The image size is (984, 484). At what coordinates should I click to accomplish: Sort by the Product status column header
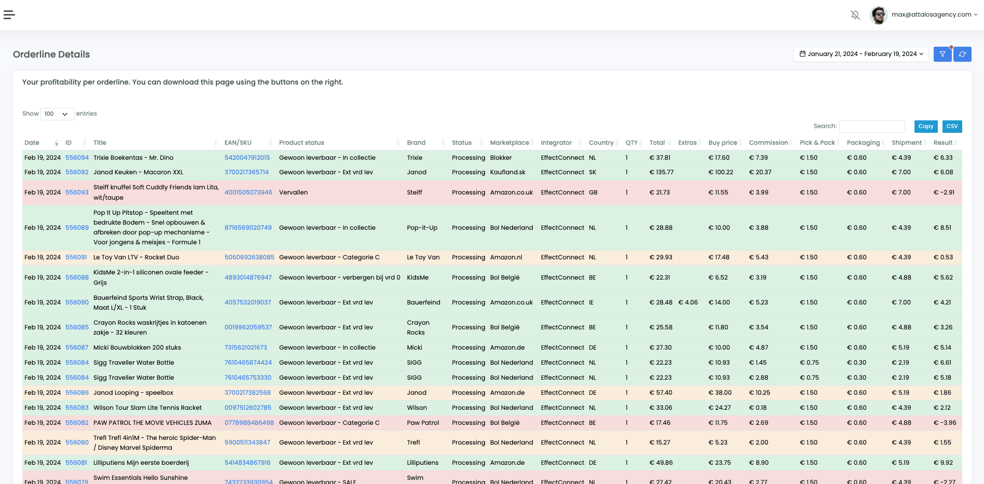coord(340,143)
